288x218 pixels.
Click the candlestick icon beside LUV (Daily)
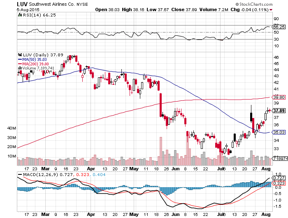tap(20, 55)
